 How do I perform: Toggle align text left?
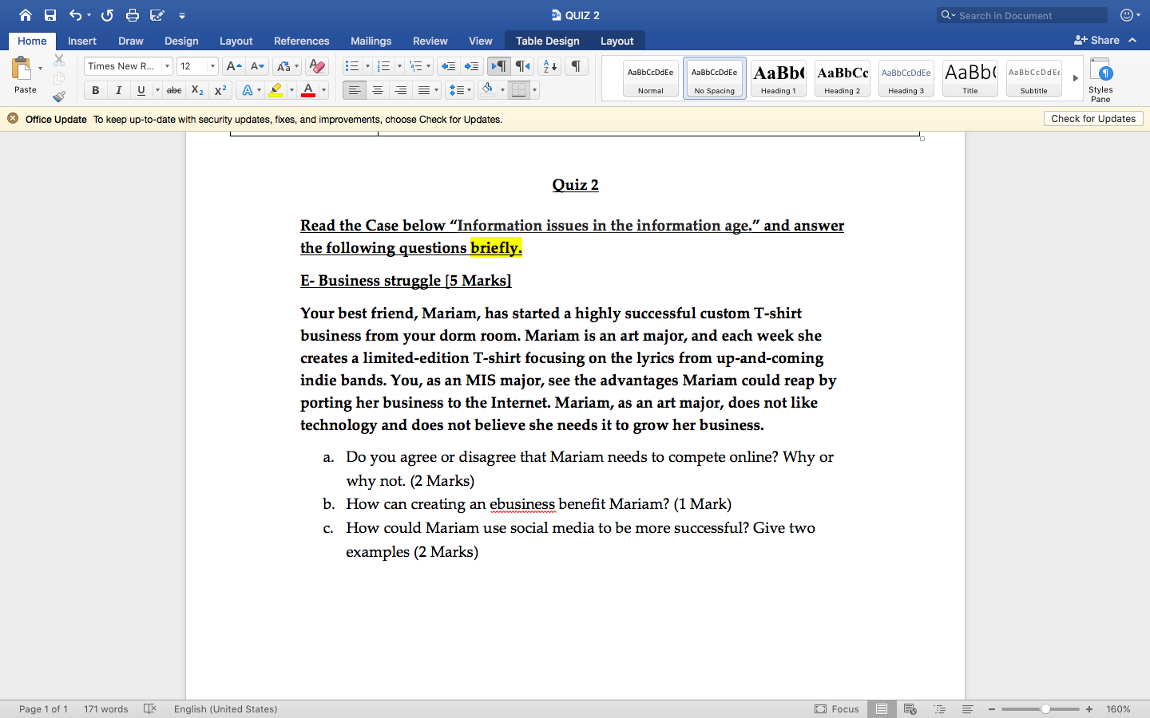[355, 90]
